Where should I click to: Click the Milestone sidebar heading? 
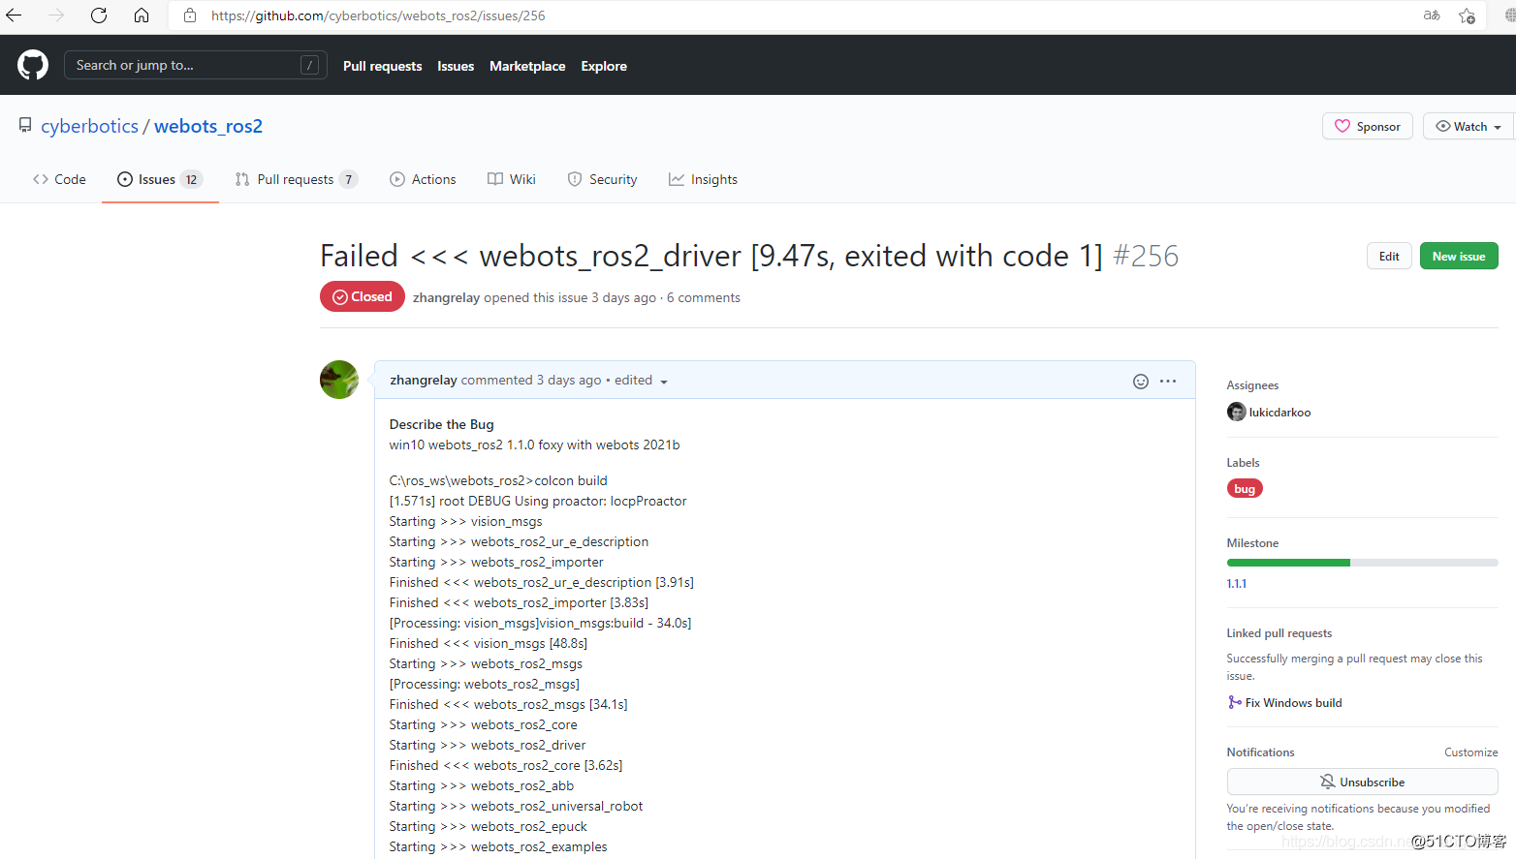pos(1252,542)
